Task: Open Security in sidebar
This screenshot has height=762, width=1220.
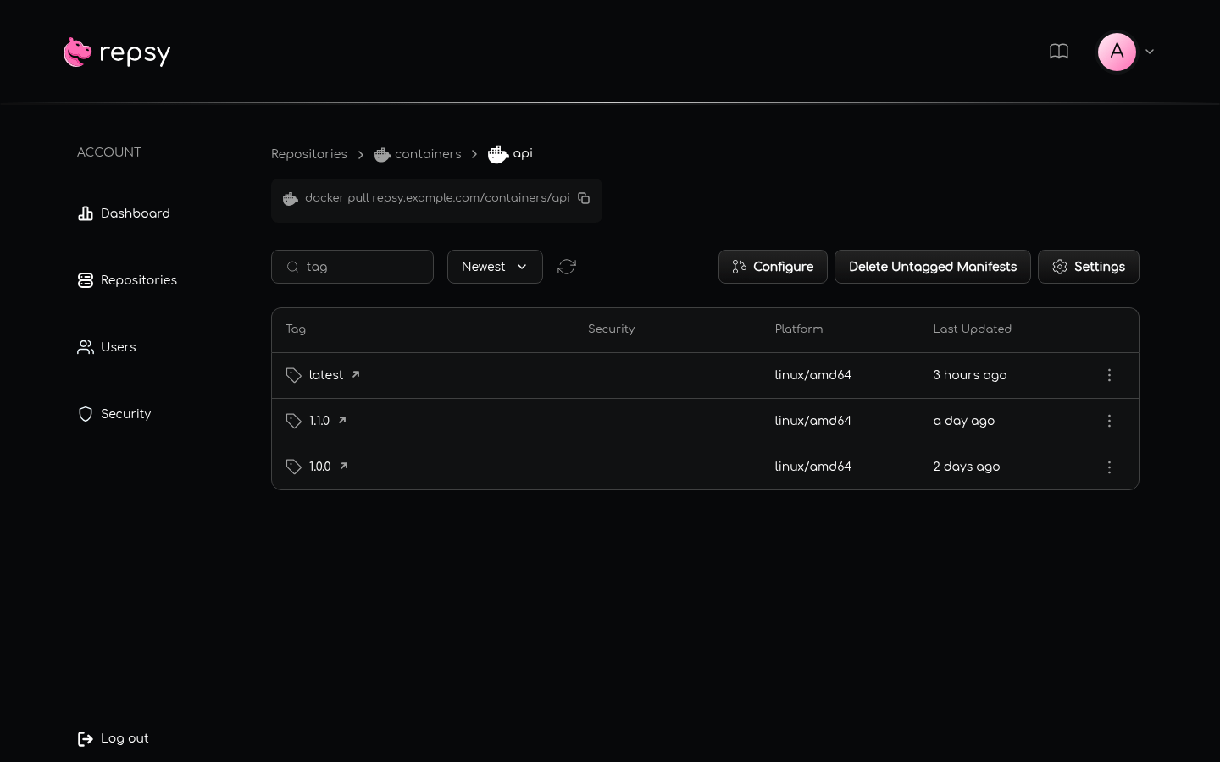Action: (114, 414)
